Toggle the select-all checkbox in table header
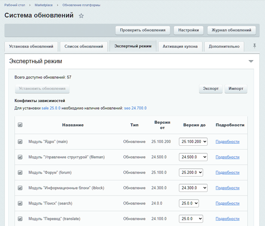This screenshot has width=265, height=226. pos(20,125)
